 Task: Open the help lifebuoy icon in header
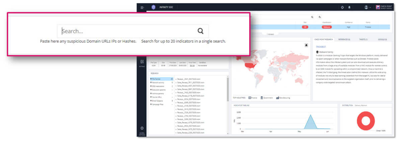[x=342, y=7]
